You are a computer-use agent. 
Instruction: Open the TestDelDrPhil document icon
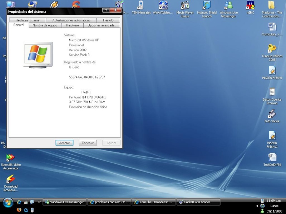272,159
